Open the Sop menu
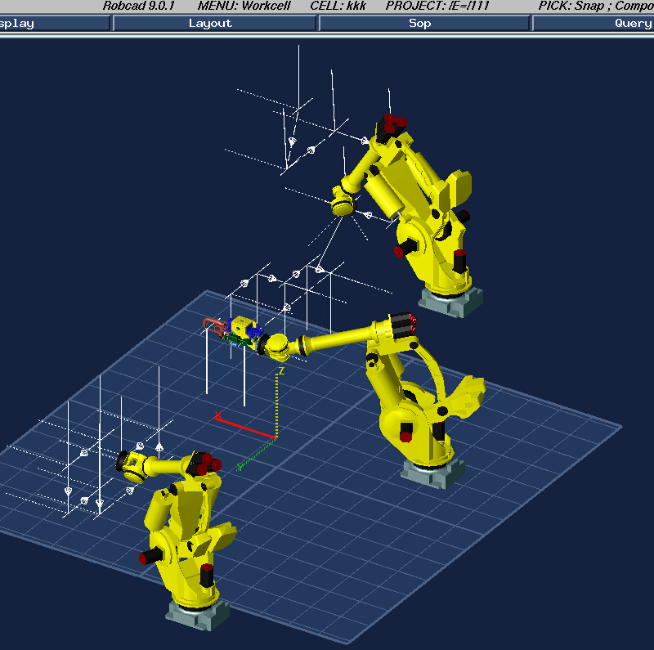This screenshot has height=650, width=654. (419, 24)
